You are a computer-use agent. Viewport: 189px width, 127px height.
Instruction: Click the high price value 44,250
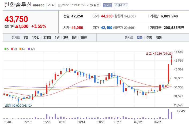[x=107, y=16]
